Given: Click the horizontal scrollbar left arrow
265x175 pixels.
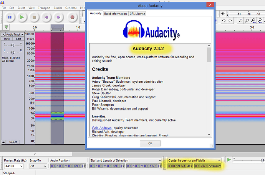Looking at the screenshot, I should click(35, 154).
